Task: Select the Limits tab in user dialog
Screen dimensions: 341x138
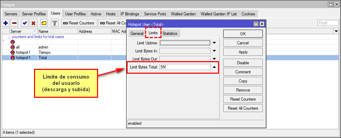Action: [x=153, y=33]
